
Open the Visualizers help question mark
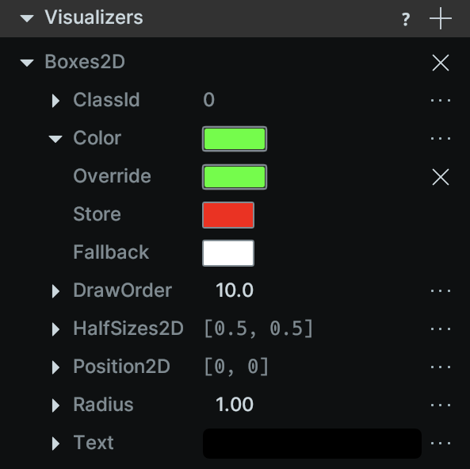pos(406,19)
